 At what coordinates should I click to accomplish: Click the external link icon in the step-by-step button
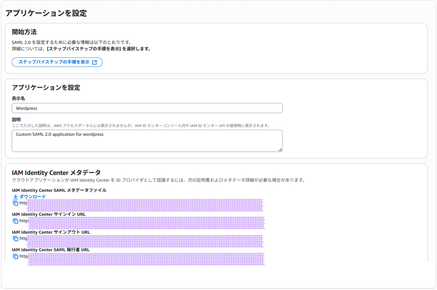click(x=95, y=62)
